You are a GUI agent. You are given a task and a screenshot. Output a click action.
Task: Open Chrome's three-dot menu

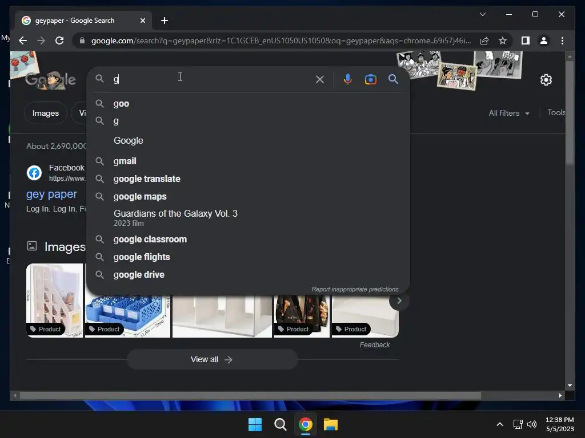click(x=562, y=40)
